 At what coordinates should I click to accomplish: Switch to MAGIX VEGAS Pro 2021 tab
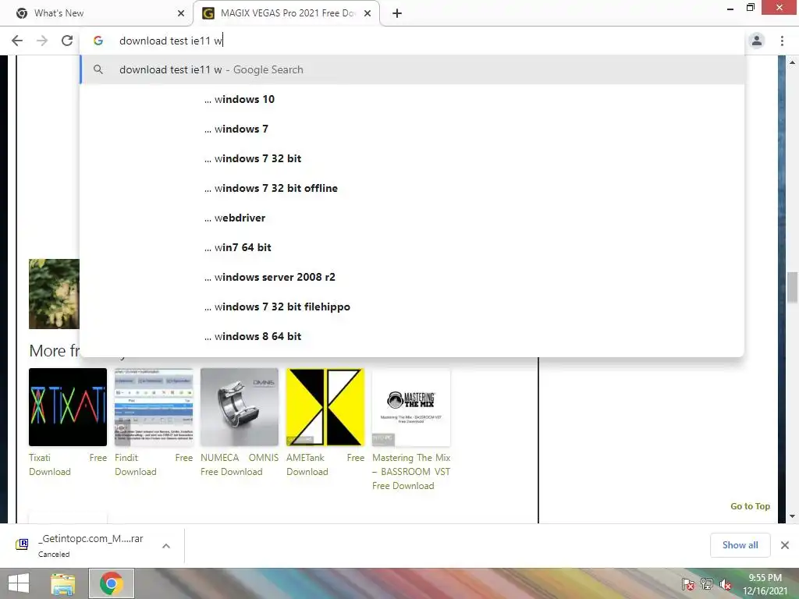pos(286,13)
